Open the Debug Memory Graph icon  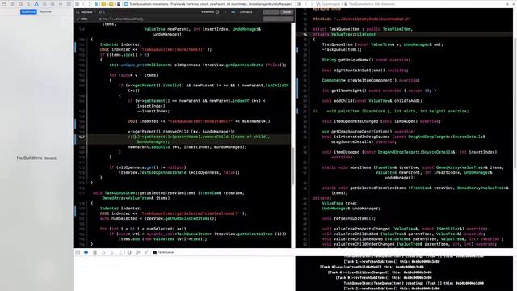click(x=138, y=252)
